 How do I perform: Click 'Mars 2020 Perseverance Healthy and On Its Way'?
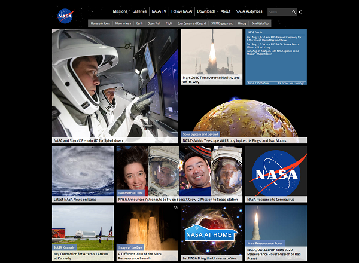211,79
